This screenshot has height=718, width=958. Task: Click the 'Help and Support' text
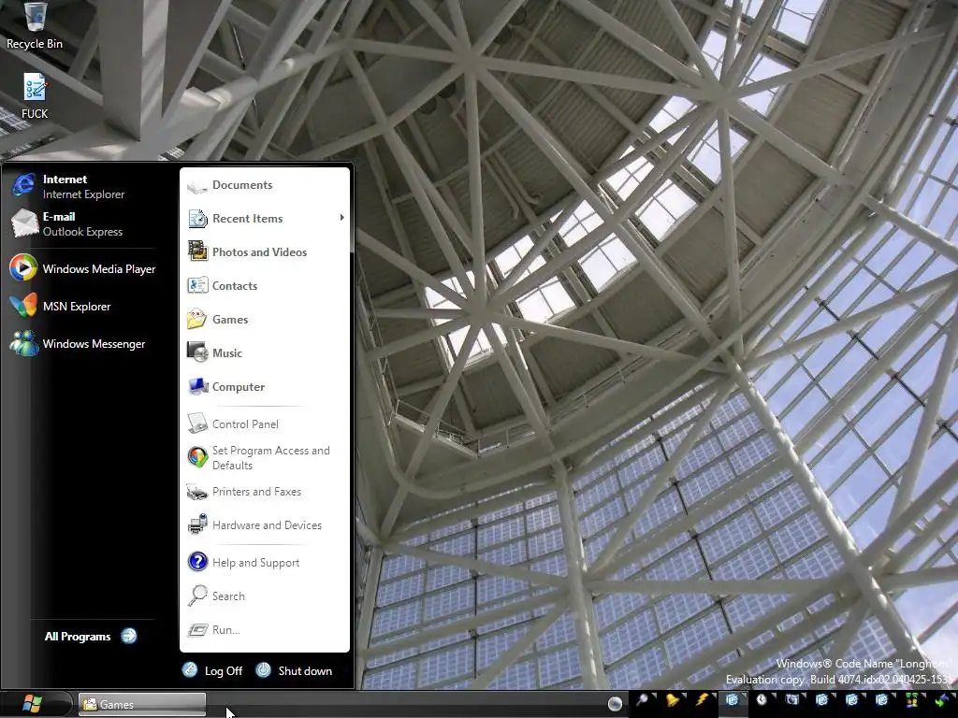coord(256,563)
